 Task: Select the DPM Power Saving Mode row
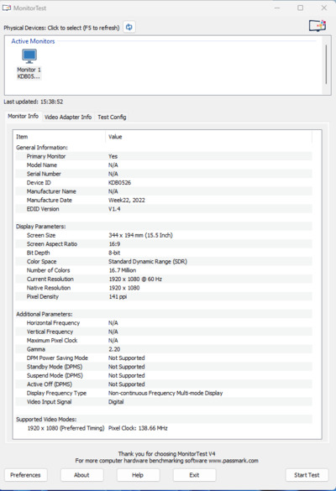click(x=164, y=358)
